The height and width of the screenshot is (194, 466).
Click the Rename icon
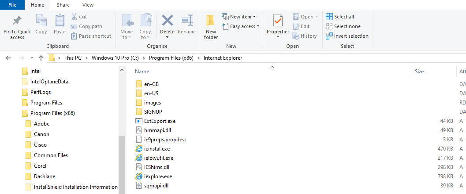click(x=186, y=20)
